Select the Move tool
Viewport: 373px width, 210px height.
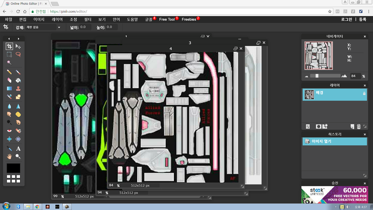click(x=18, y=46)
